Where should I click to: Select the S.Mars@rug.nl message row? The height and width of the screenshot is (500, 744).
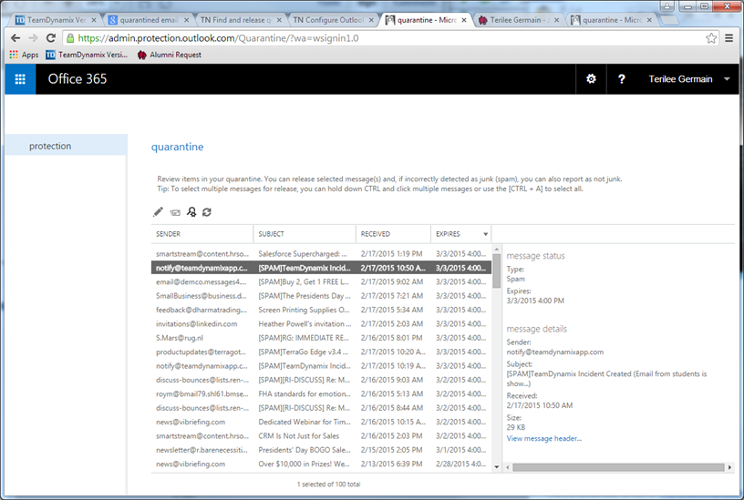(321, 338)
